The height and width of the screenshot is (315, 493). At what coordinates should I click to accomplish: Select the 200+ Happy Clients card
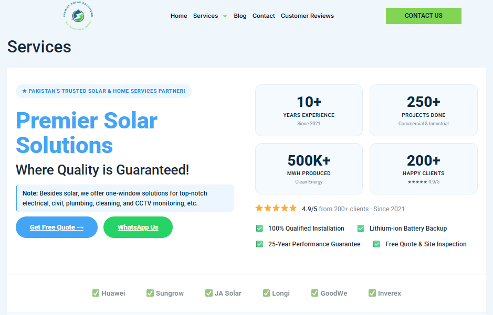(424, 169)
